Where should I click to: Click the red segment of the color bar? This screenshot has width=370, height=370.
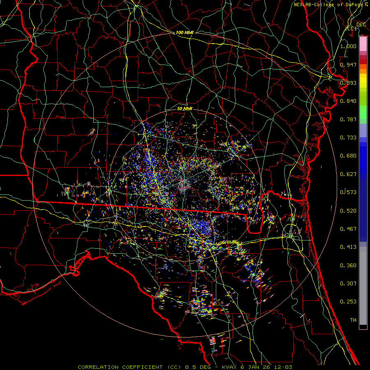[x=363, y=61]
